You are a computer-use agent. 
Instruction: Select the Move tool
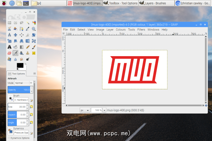pos(16,35)
